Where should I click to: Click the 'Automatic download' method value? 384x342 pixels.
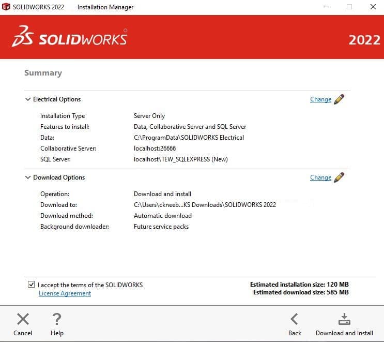(x=163, y=216)
